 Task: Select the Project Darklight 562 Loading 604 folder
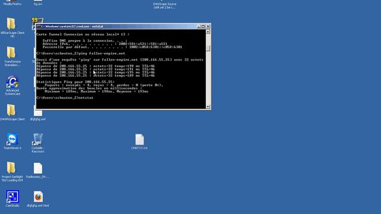pyautogui.click(x=11, y=168)
